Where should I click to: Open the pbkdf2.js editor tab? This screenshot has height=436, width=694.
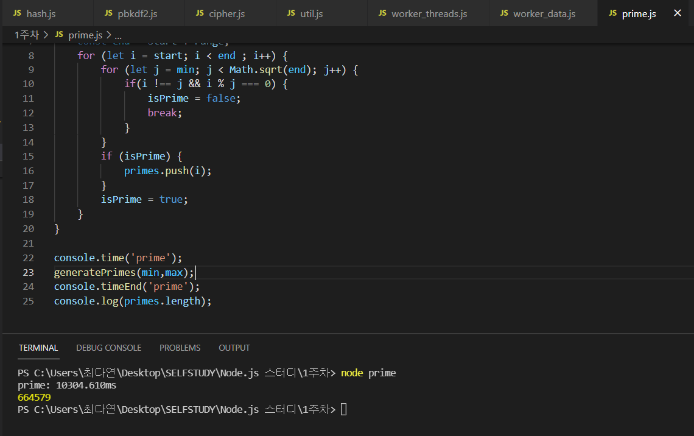pyautogui.click(x=139, y=13)
